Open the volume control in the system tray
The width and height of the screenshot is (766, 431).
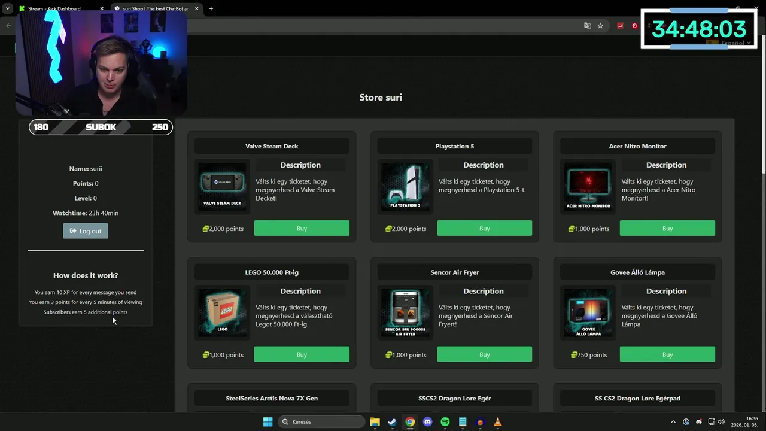tap(721, 421)
